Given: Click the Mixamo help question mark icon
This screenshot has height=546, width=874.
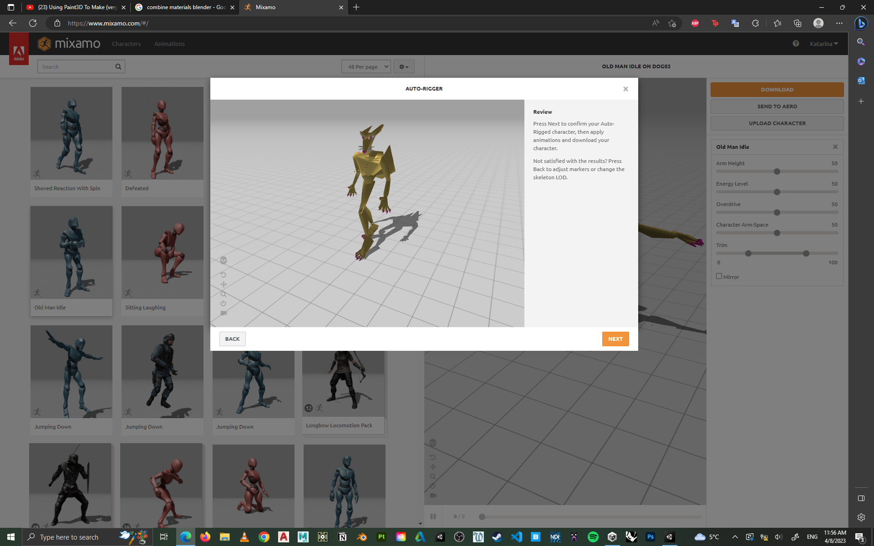Looking at the screenshot, I should coord(796,44).
